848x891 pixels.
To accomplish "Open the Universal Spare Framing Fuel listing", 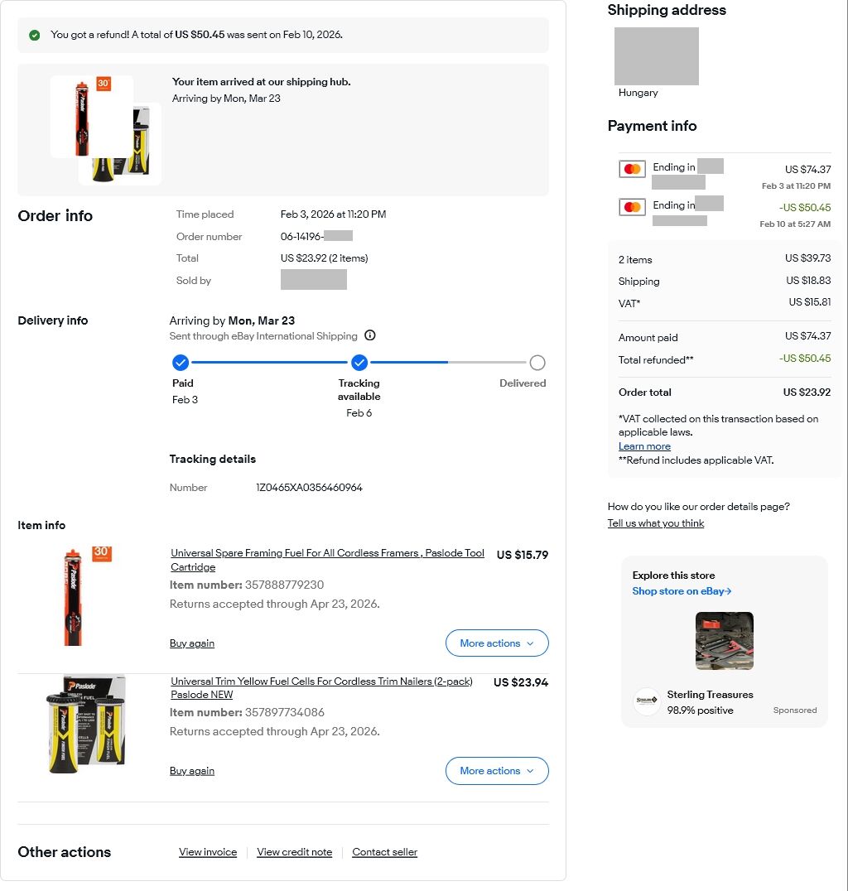I will tap(327, 554).
